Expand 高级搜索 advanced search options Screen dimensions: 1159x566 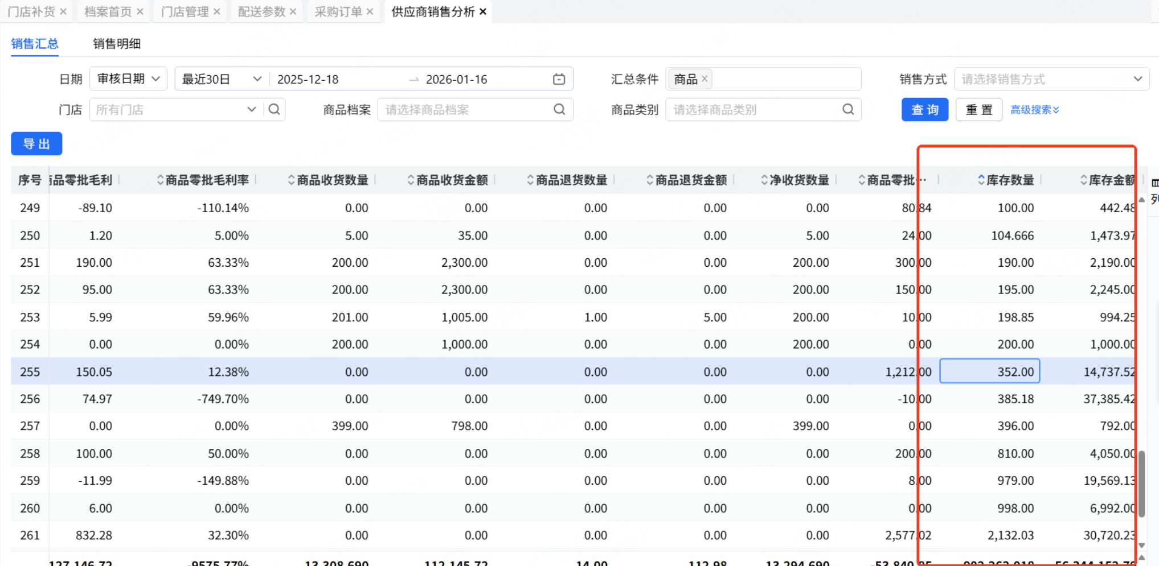[x=1034, y=110]
